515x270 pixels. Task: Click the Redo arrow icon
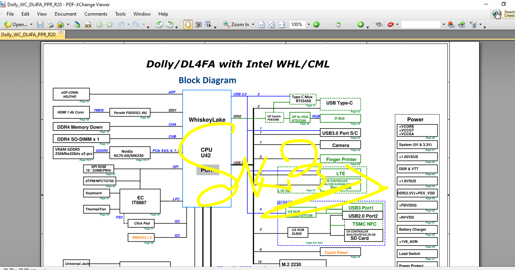point(136,24)
